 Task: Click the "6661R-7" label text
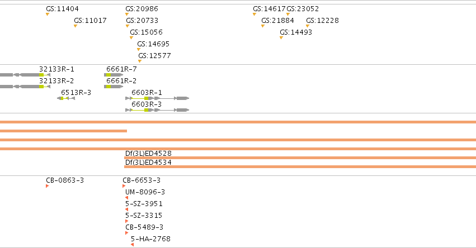click(x=121, y=69)
